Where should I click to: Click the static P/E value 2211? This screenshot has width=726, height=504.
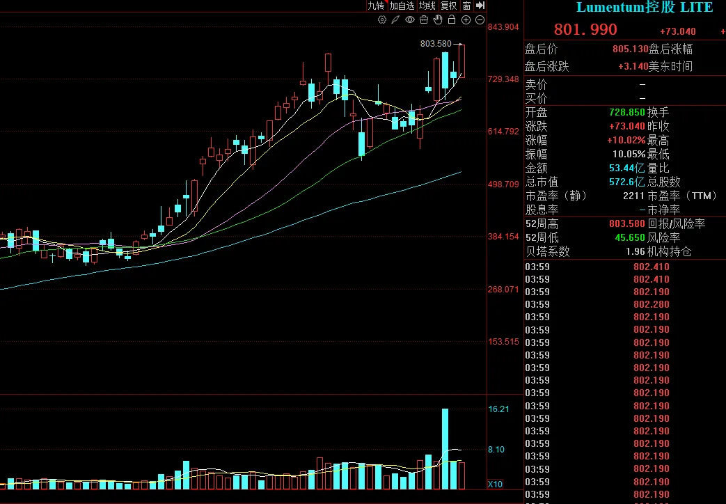[x=634, y=196]
